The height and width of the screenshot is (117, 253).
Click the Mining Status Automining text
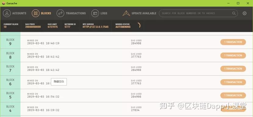point(123,27)
